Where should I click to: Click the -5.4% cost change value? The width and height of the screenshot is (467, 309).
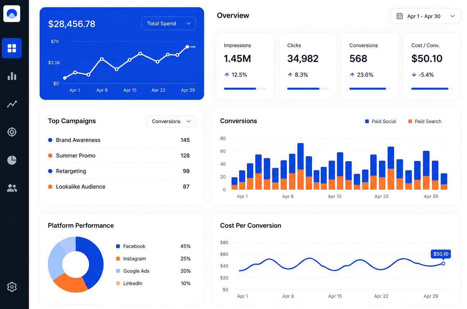pos(426,75)
